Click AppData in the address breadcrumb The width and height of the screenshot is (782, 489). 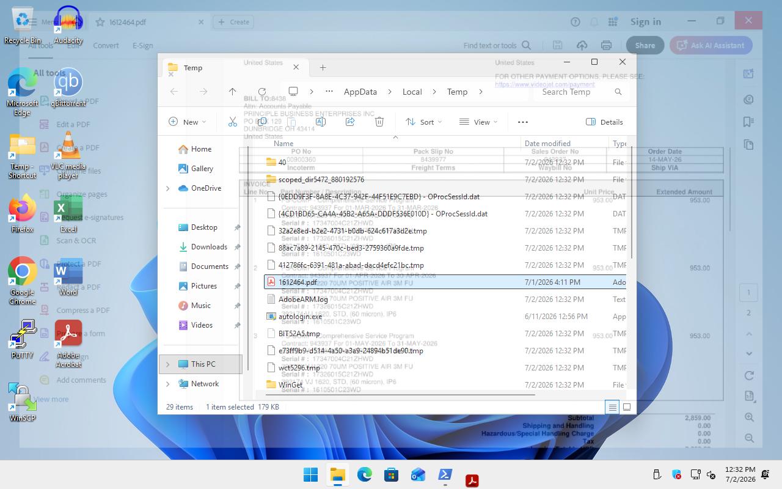pos(360,92)
